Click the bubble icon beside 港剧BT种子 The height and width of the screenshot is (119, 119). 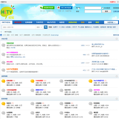32,91
